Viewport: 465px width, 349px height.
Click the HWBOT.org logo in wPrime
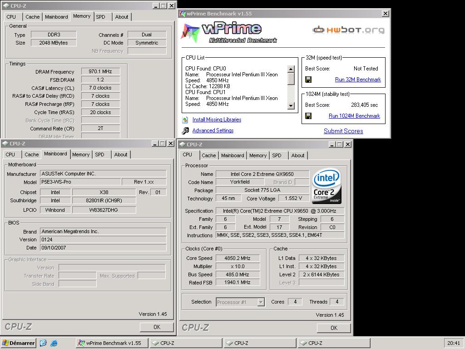pos(348,30)
